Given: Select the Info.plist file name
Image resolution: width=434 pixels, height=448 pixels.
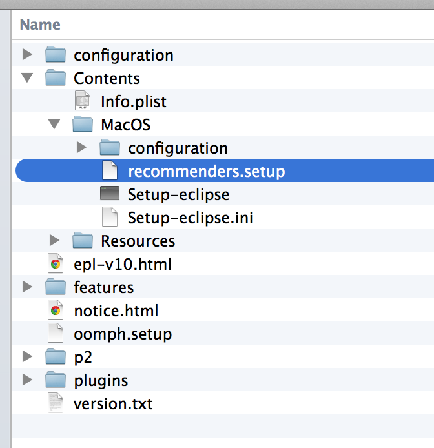Looking at the screenshot, I should 134,102.
